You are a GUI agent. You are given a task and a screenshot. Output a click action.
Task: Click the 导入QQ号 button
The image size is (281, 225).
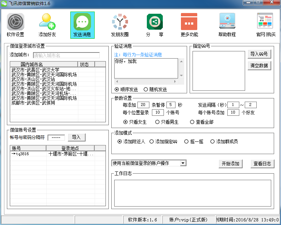[259, 54]
